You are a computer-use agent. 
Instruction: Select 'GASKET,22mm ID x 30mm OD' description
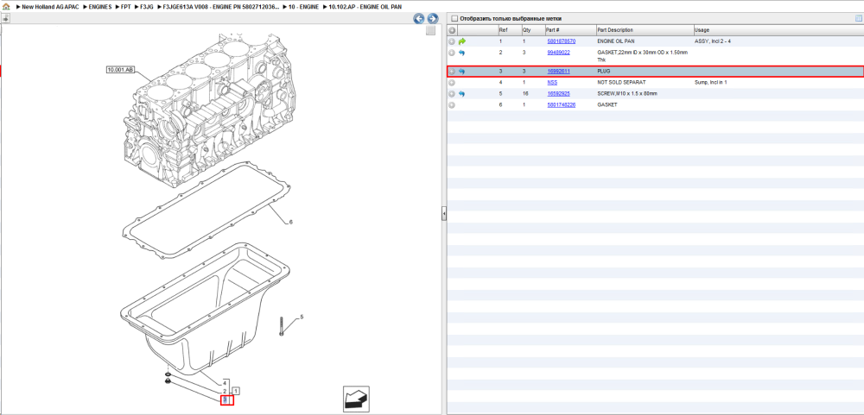click(643, 55)
